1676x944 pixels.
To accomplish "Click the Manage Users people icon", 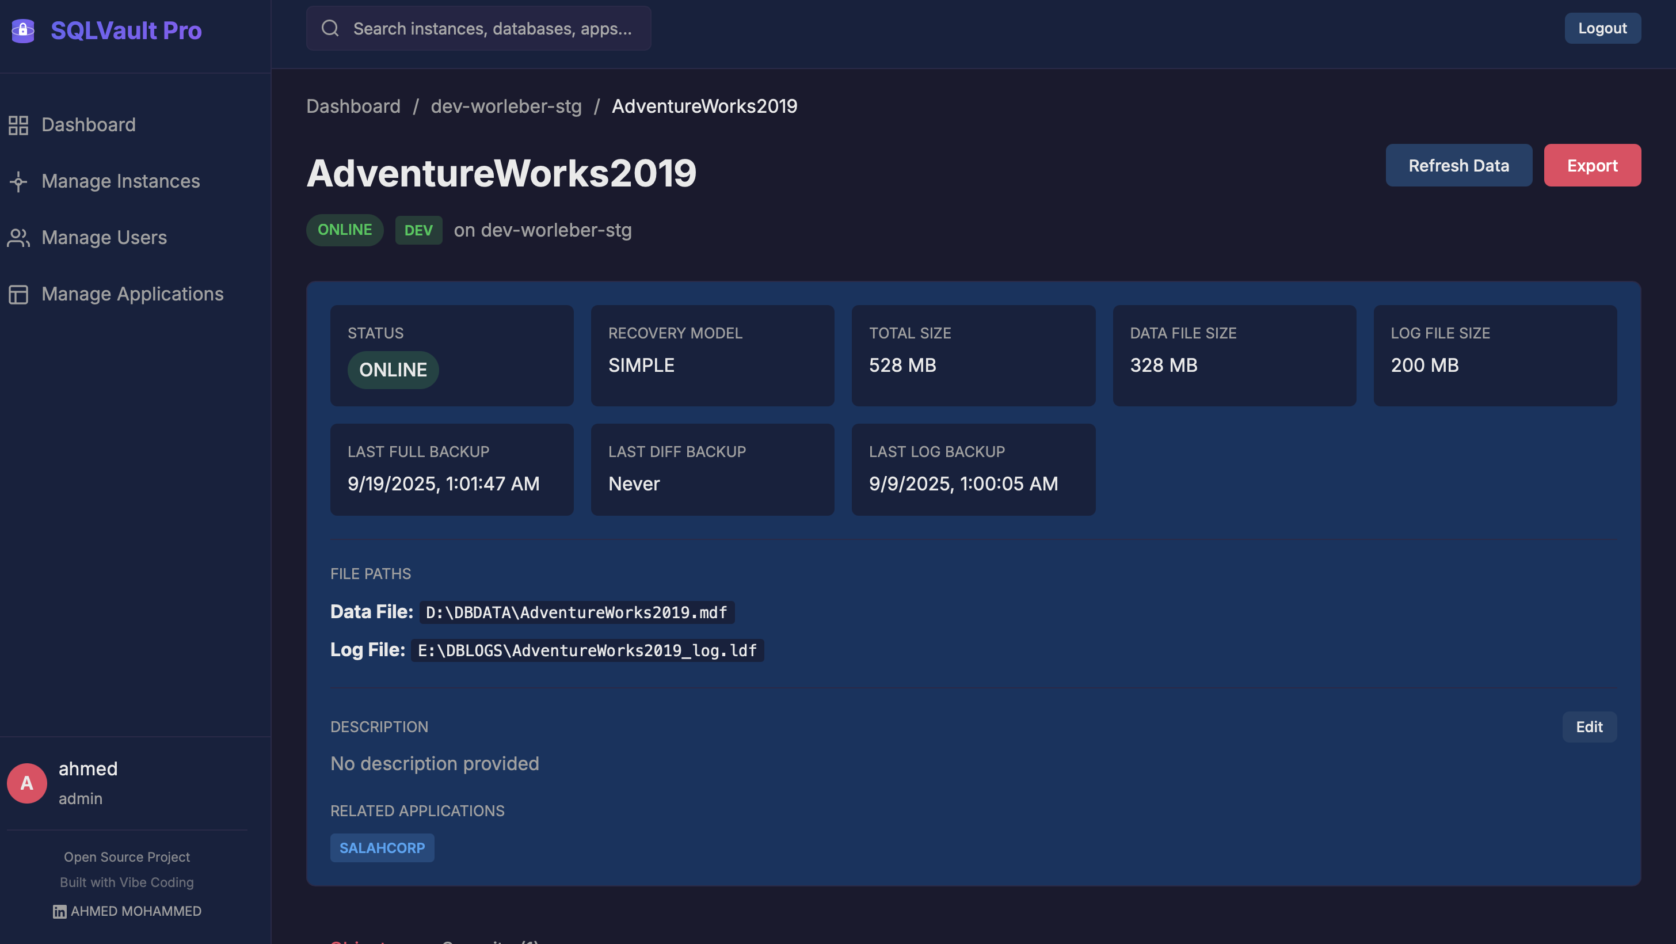I will tap(18, 238).
